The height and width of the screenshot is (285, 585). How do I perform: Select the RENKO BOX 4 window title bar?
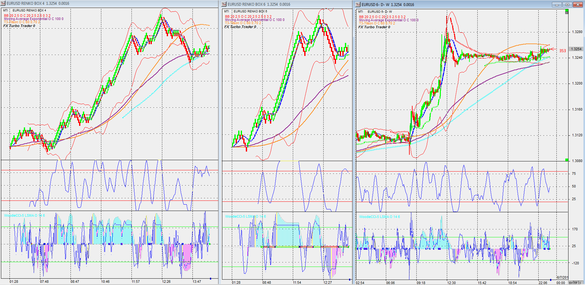pyautogui.click(x=110, y=3)
